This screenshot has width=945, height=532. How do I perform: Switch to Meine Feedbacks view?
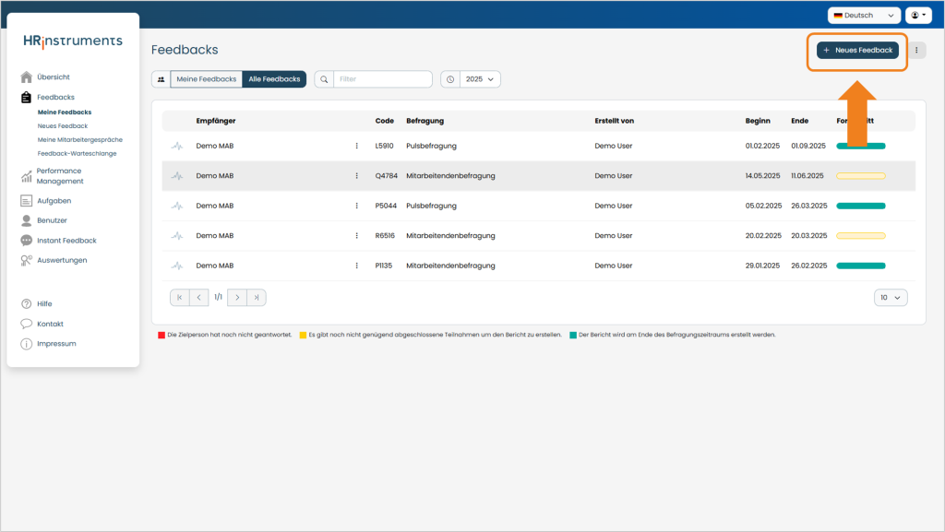tap(206, 79)
